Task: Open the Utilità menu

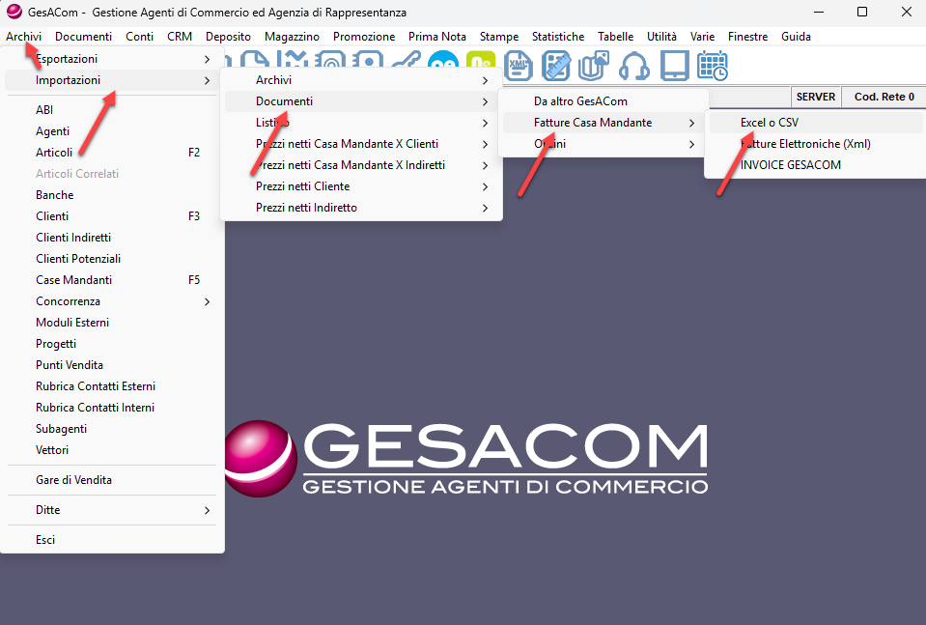Action: 661,37
